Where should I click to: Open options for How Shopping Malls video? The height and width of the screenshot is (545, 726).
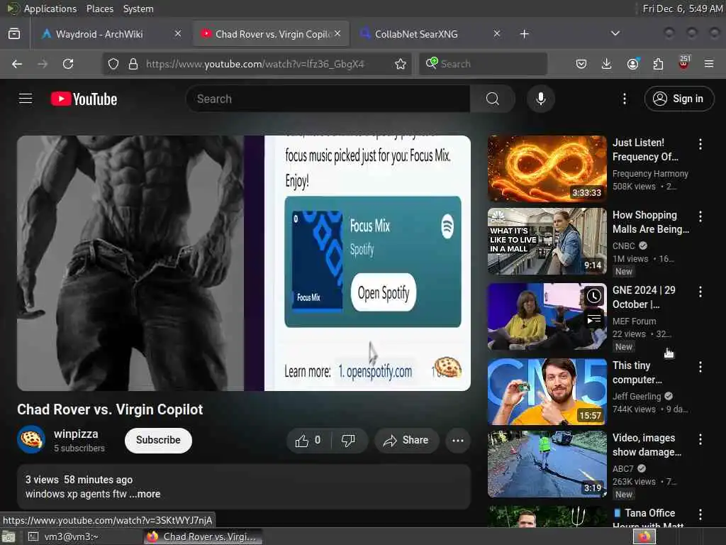(700, 216)
